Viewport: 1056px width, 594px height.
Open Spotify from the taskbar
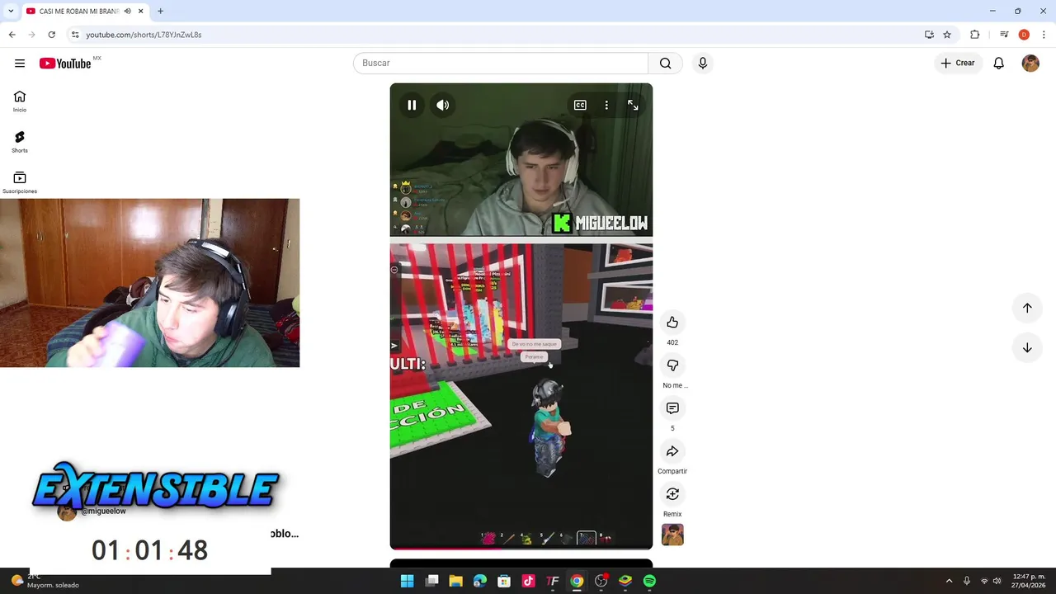point(649,581)
